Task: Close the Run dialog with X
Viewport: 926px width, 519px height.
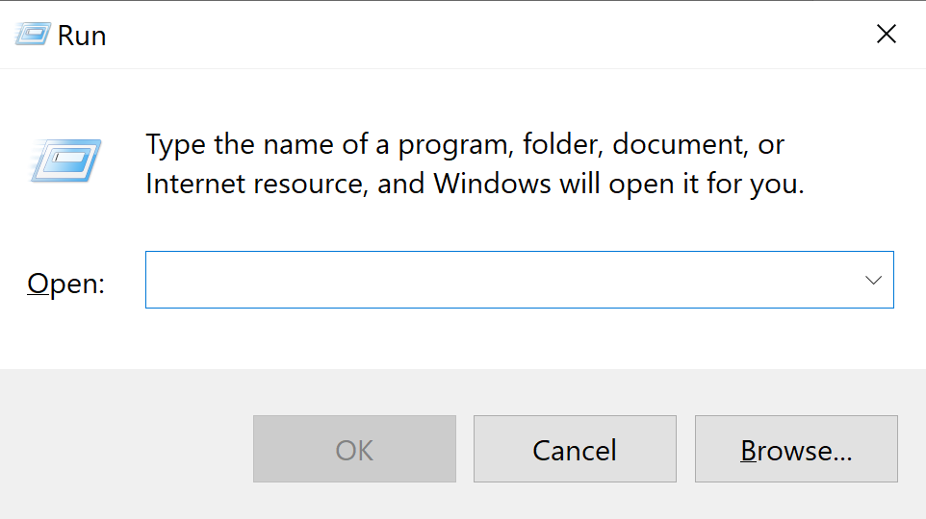Action: point(887,35)
